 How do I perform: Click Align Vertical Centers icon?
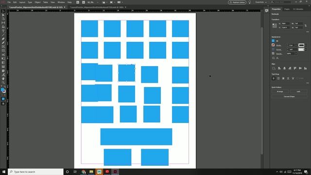[300, 68]
